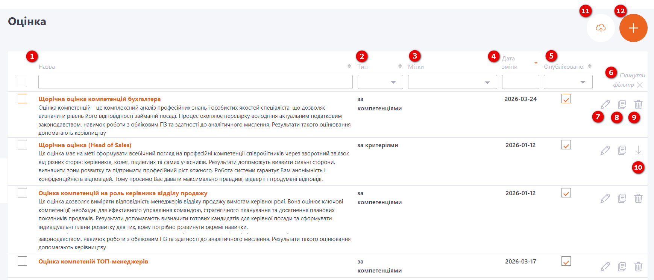The width and height of the screenshot is (654, 280).
Task: Open the 'Щорічна оцінка компетенцій бухгалтера' link
Action: pos(100,99)
